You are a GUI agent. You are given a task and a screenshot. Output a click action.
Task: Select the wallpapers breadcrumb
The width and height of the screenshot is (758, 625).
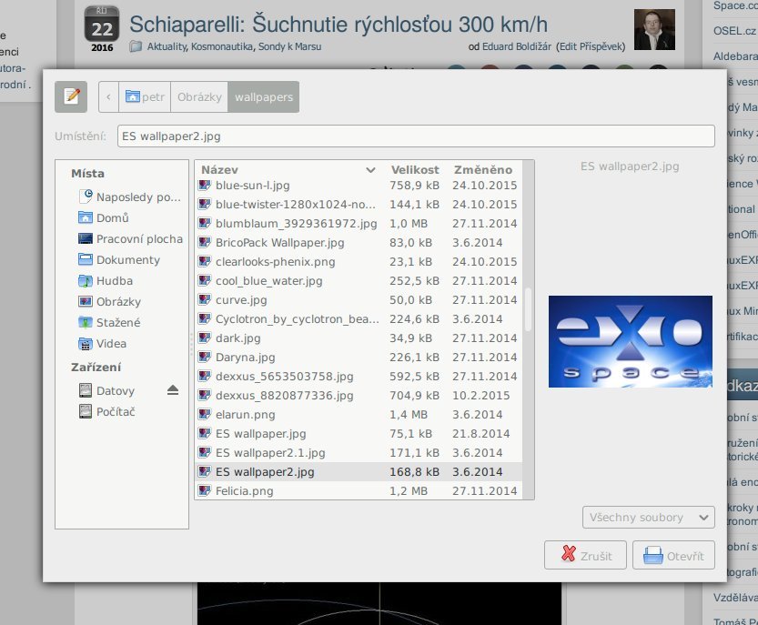264,96
